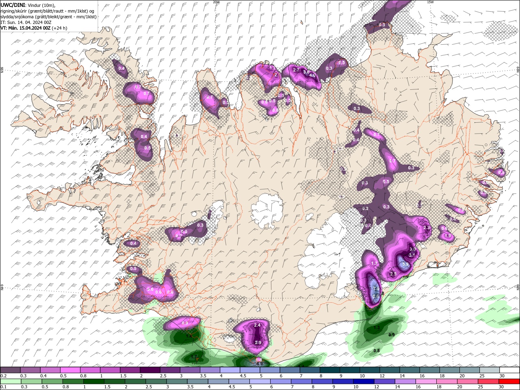Select the navy blue 10 rain swatch
Screen dimensions: 520x390
coord(364,381)
